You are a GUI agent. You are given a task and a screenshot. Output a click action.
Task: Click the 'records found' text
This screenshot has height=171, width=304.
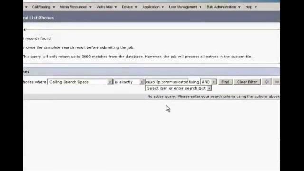(x=38, y=38)
